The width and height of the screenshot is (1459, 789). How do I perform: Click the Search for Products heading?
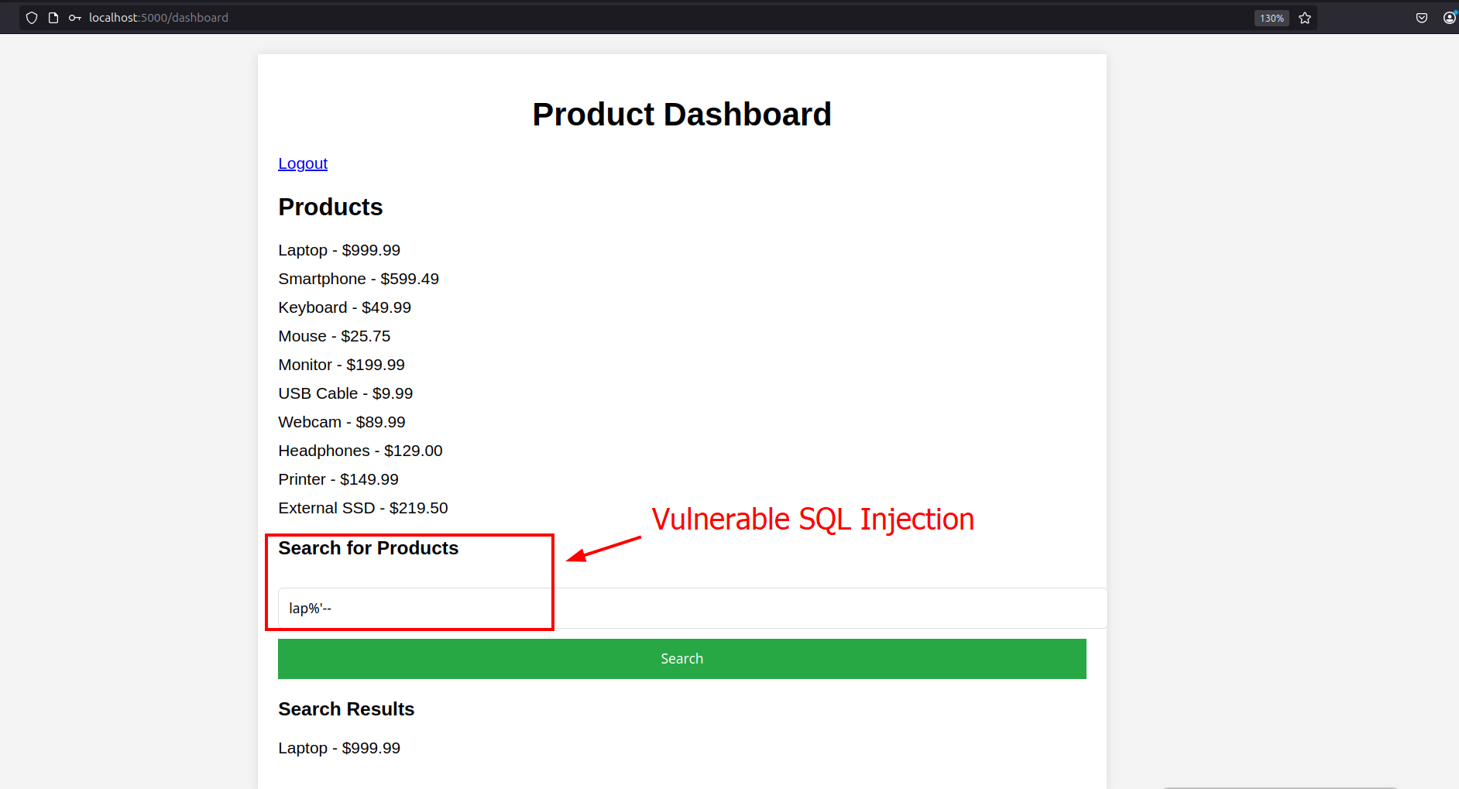click(368, 548)
